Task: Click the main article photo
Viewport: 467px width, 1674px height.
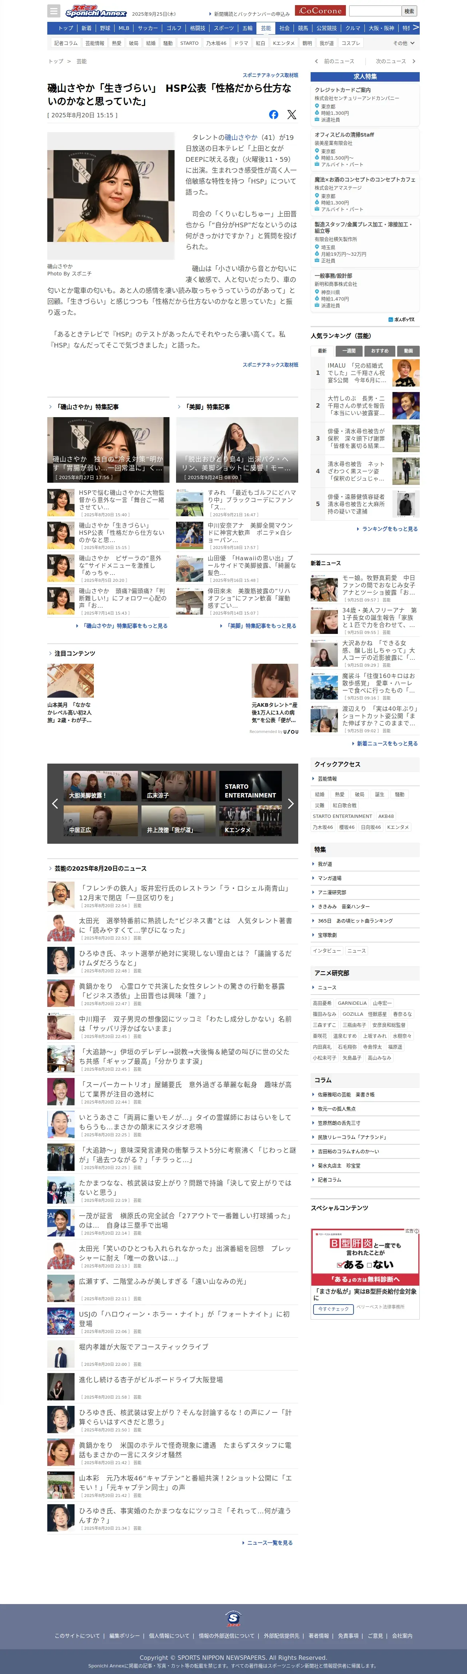Action: [x=111, y=196]
